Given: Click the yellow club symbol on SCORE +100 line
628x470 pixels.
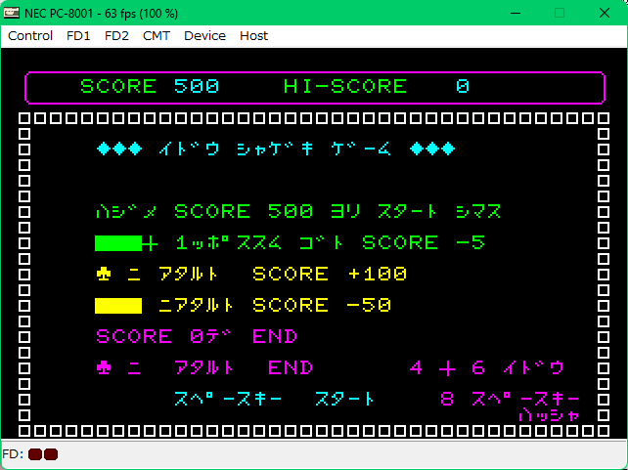Looking at the screenshot, I should click(104, 274).
